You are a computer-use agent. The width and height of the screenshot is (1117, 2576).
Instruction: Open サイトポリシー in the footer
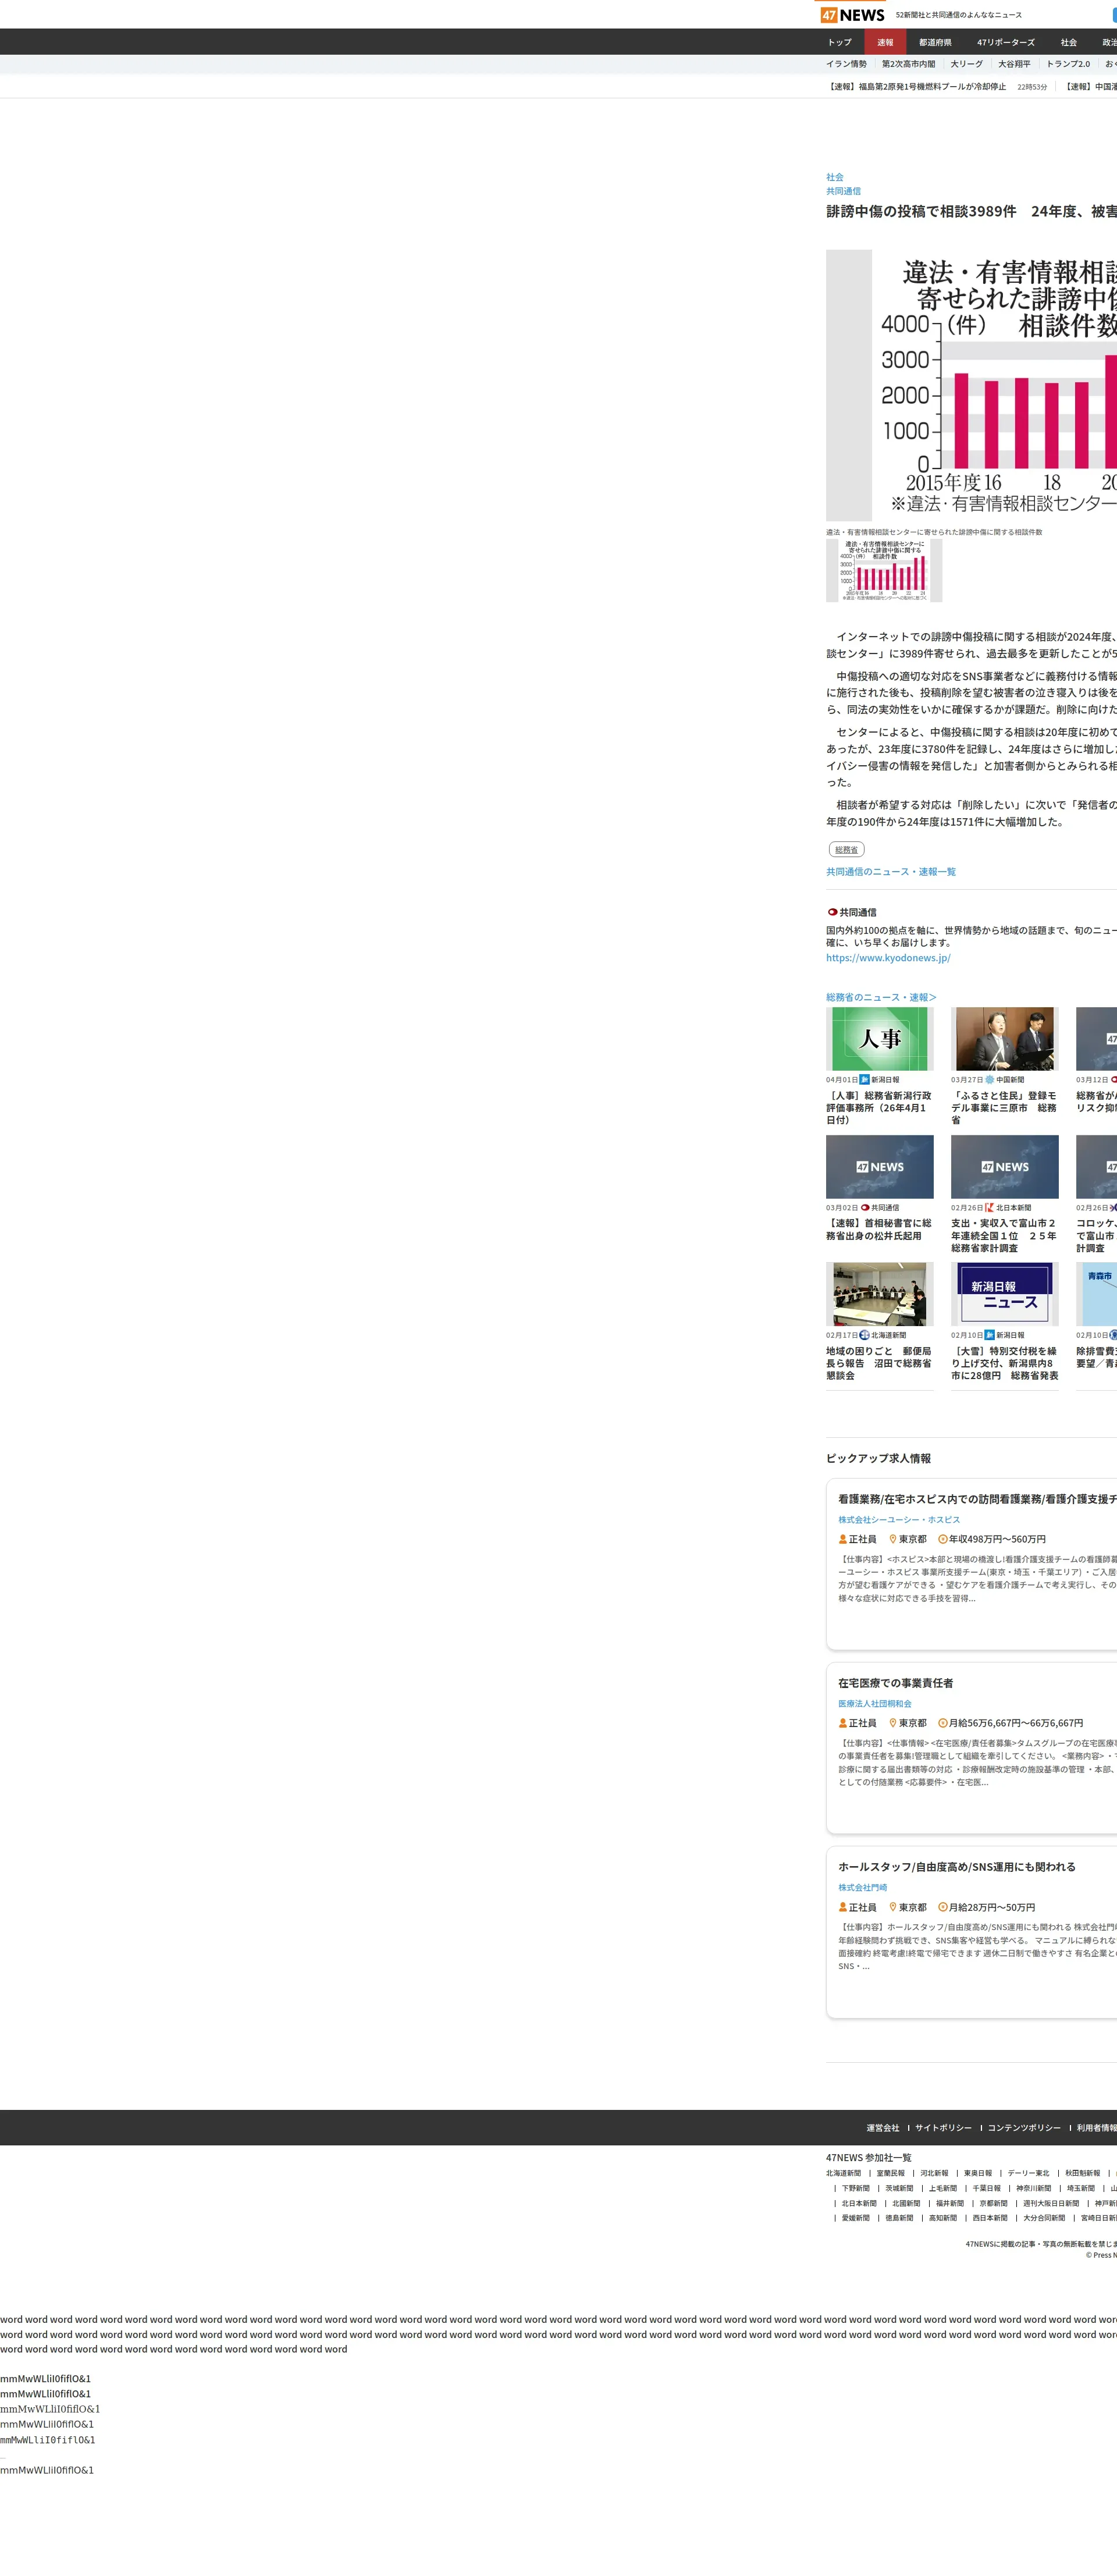943,2128
